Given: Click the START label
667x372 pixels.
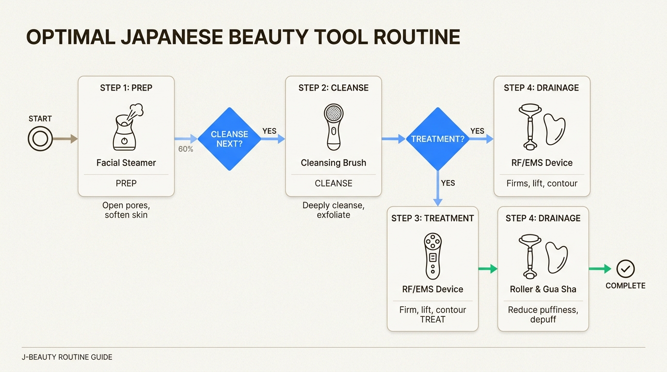Looking at the screenshot, I should click(x=40, y=119).
